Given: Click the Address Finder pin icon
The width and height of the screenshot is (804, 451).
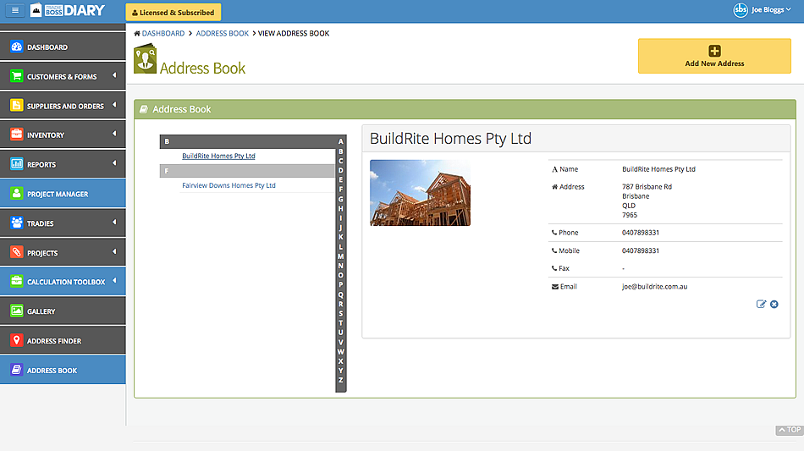Looking at the screenshot, I should click(x=16, y=340).
